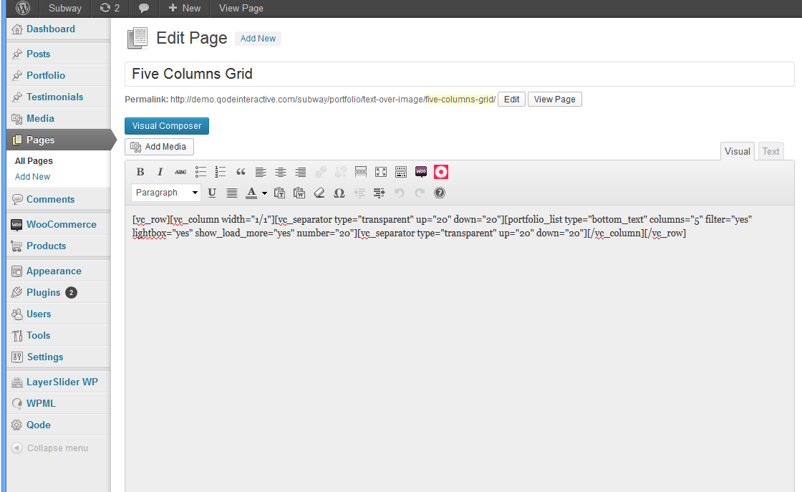Image resolution: width=802 pixels, height=492 pixels.
Task: Click the red circle shortcode icon
Action: pos(441,172)
